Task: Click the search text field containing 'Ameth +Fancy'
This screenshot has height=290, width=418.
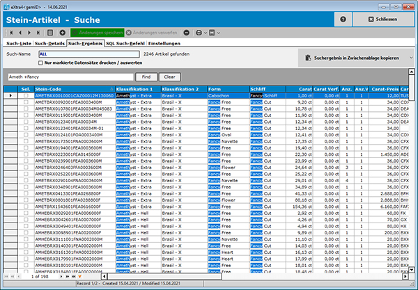Action: click(68, 76)
